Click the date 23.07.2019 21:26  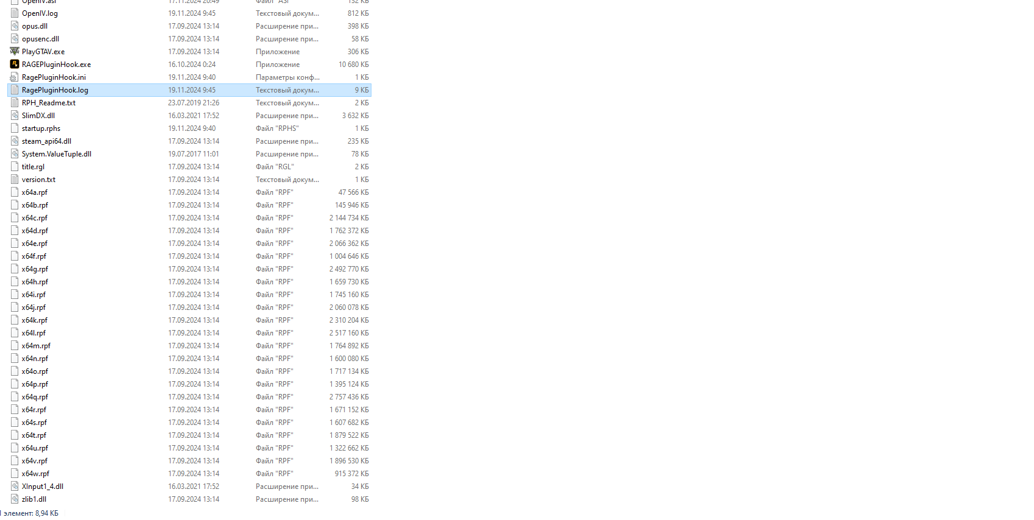click(194, 103)
